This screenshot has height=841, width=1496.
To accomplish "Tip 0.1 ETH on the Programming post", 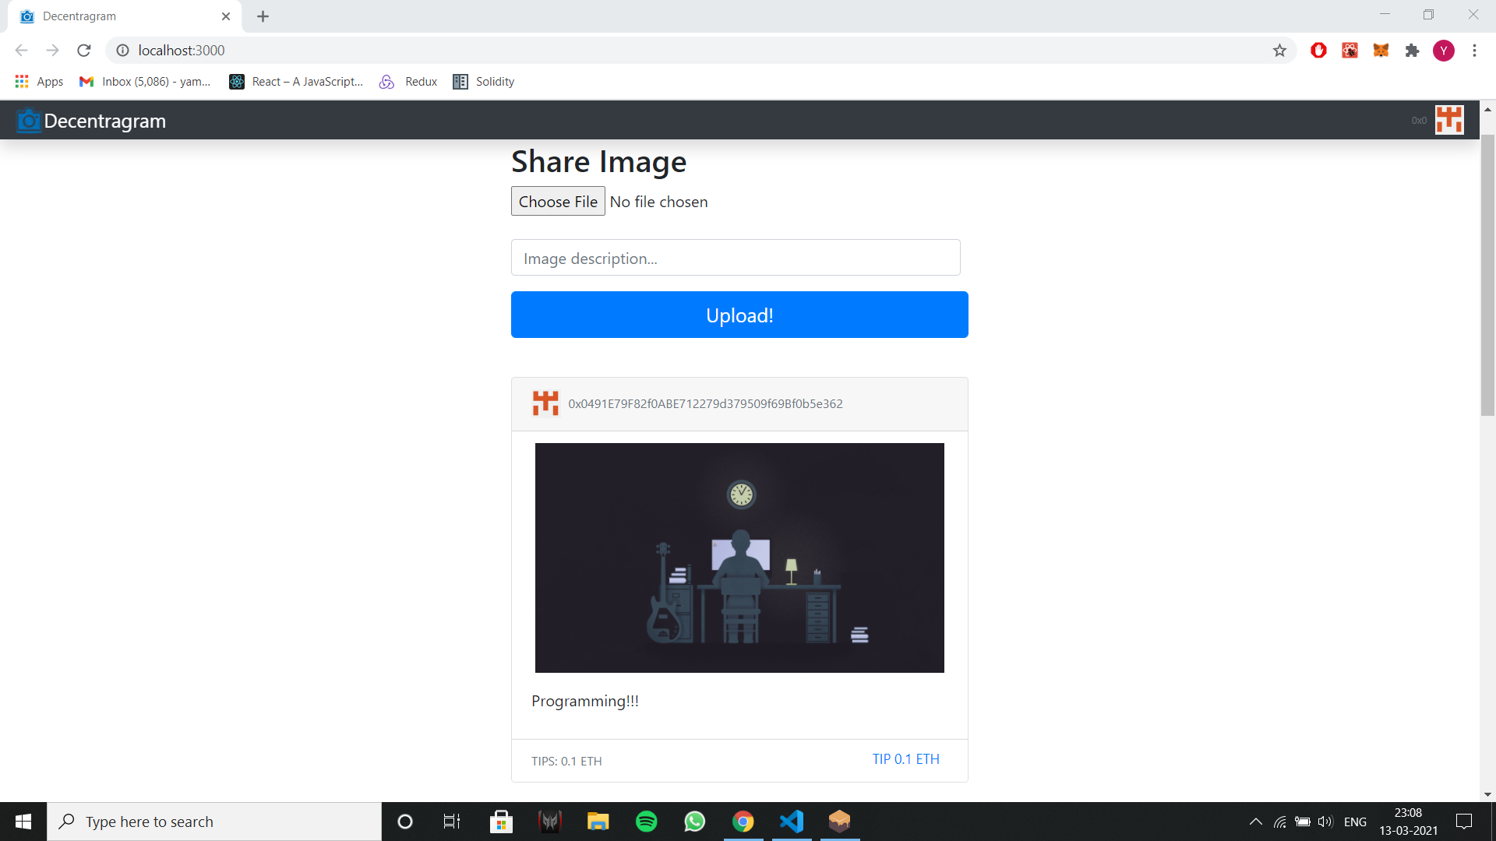I will click(905, 759).
